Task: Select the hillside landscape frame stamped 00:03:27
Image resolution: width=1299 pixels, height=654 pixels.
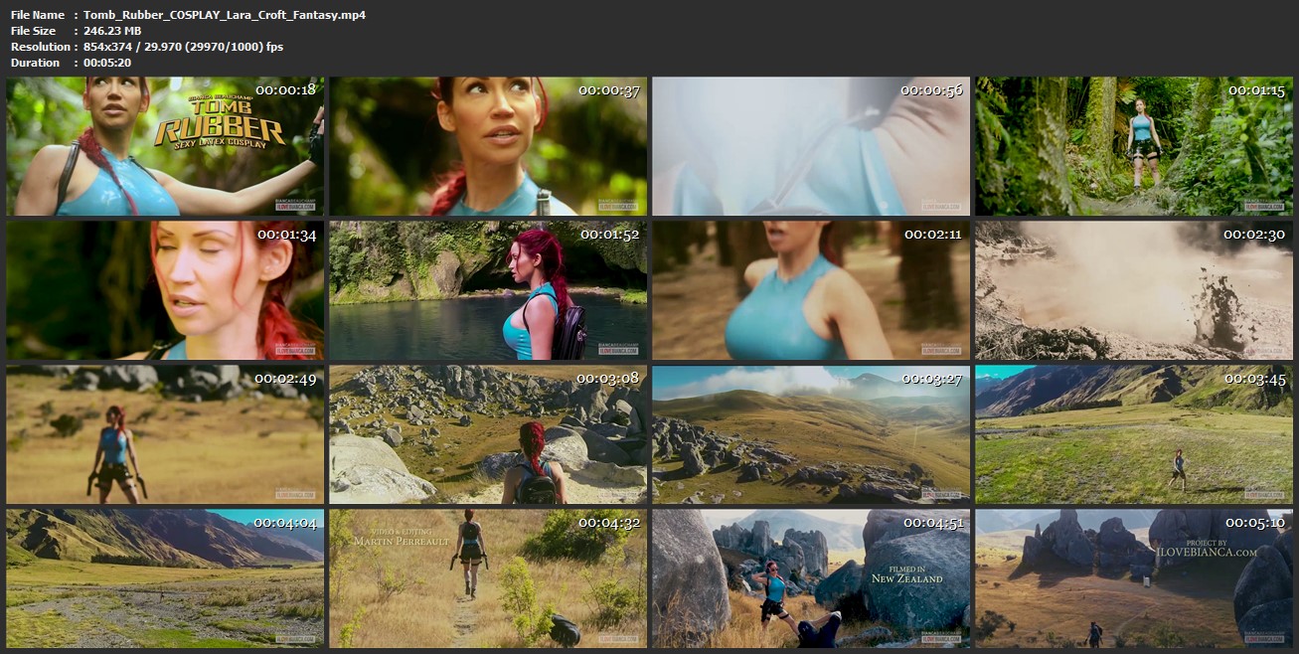Action: pyautogui.click(x=811, y=434)
